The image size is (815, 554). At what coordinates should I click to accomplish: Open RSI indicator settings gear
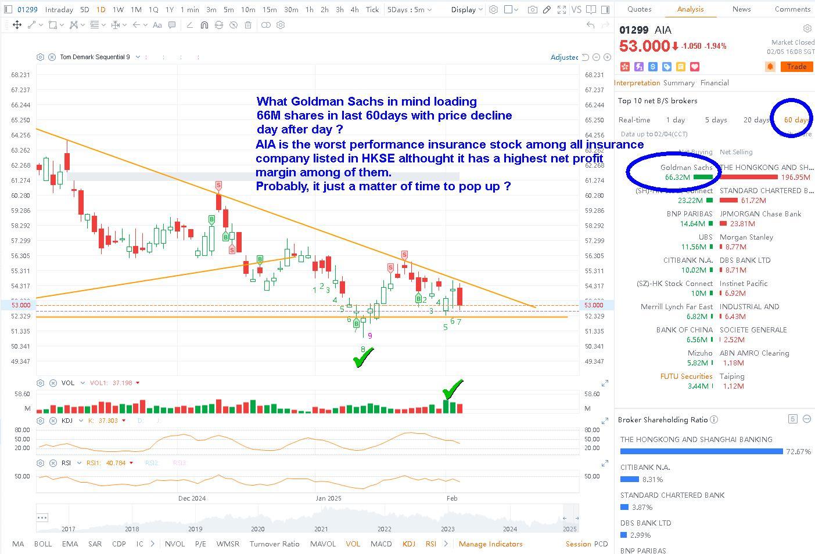pos(40,463)
